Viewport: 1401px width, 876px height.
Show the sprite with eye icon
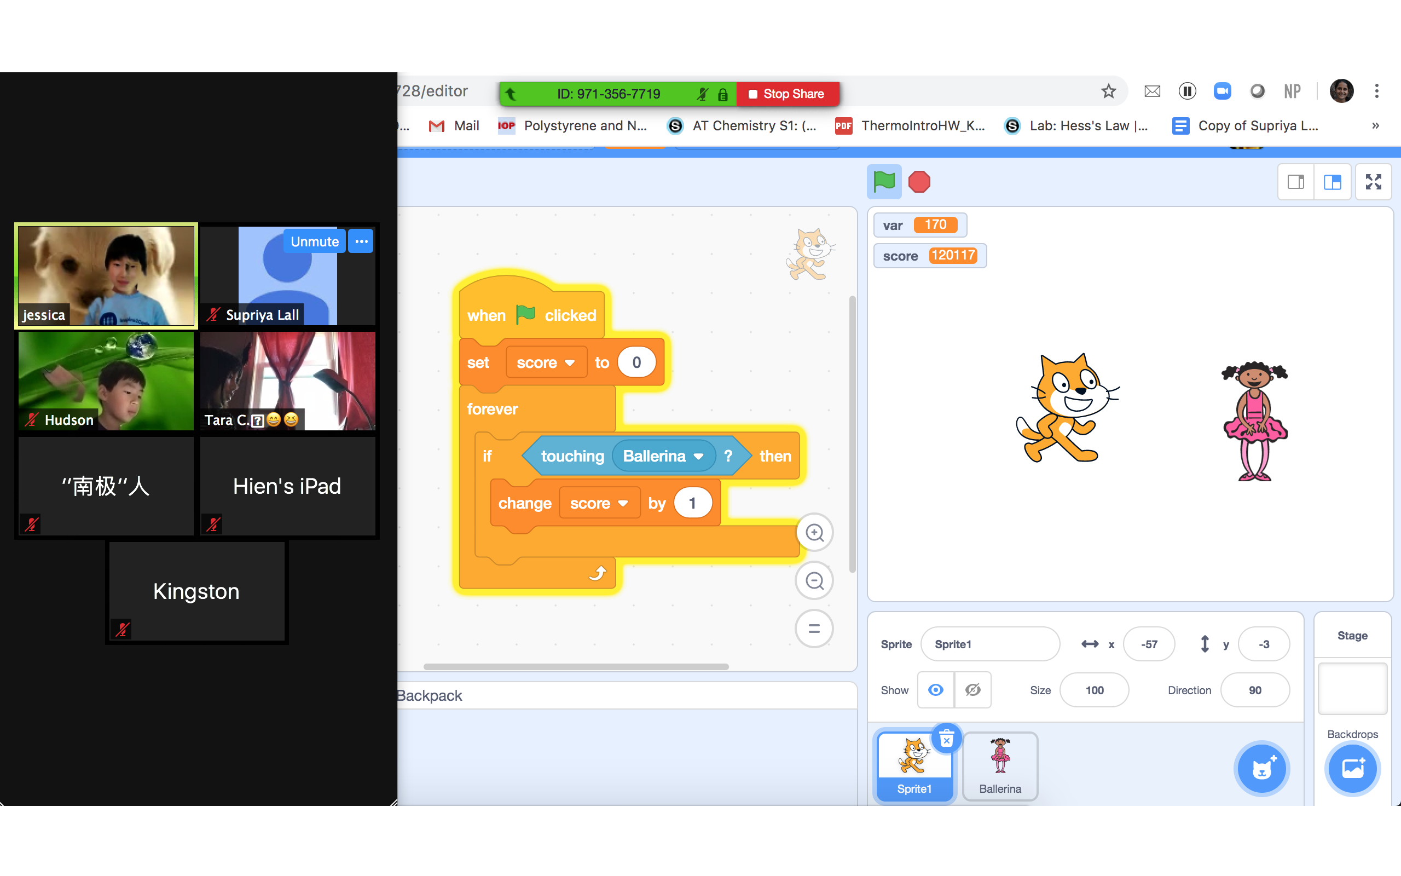(x=935, y=690)
